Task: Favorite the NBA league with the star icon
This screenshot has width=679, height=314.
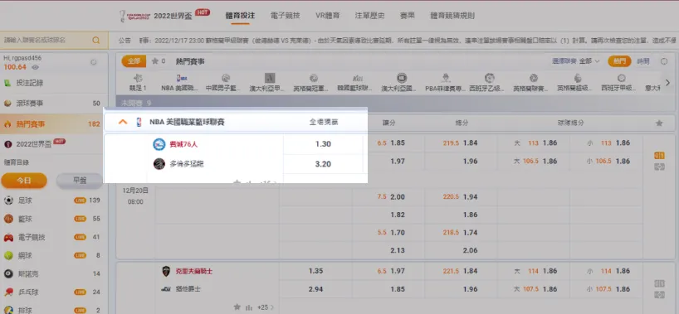Action: tap(659, 123)
